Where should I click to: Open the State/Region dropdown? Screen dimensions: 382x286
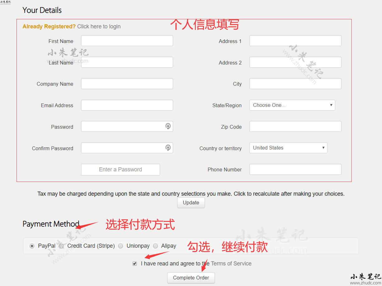292,105
